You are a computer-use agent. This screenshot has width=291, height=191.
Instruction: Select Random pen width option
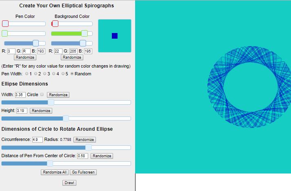coord(73,74)
